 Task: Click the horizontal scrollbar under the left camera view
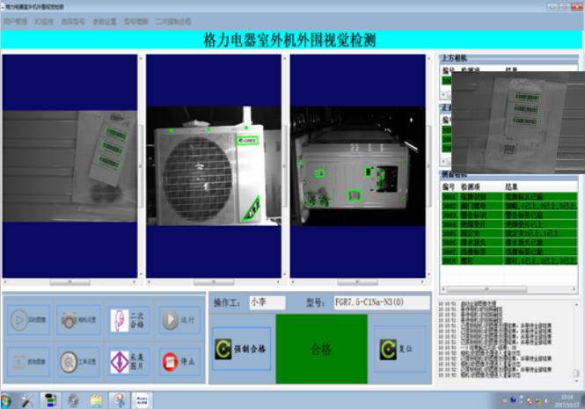tap(69, 282)
